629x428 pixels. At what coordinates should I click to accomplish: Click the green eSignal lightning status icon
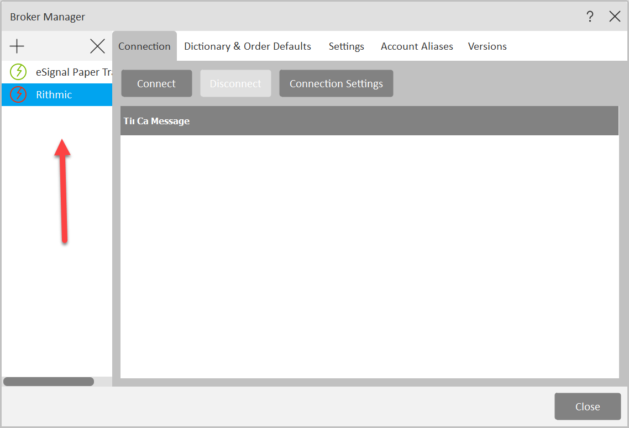point(18,72)
